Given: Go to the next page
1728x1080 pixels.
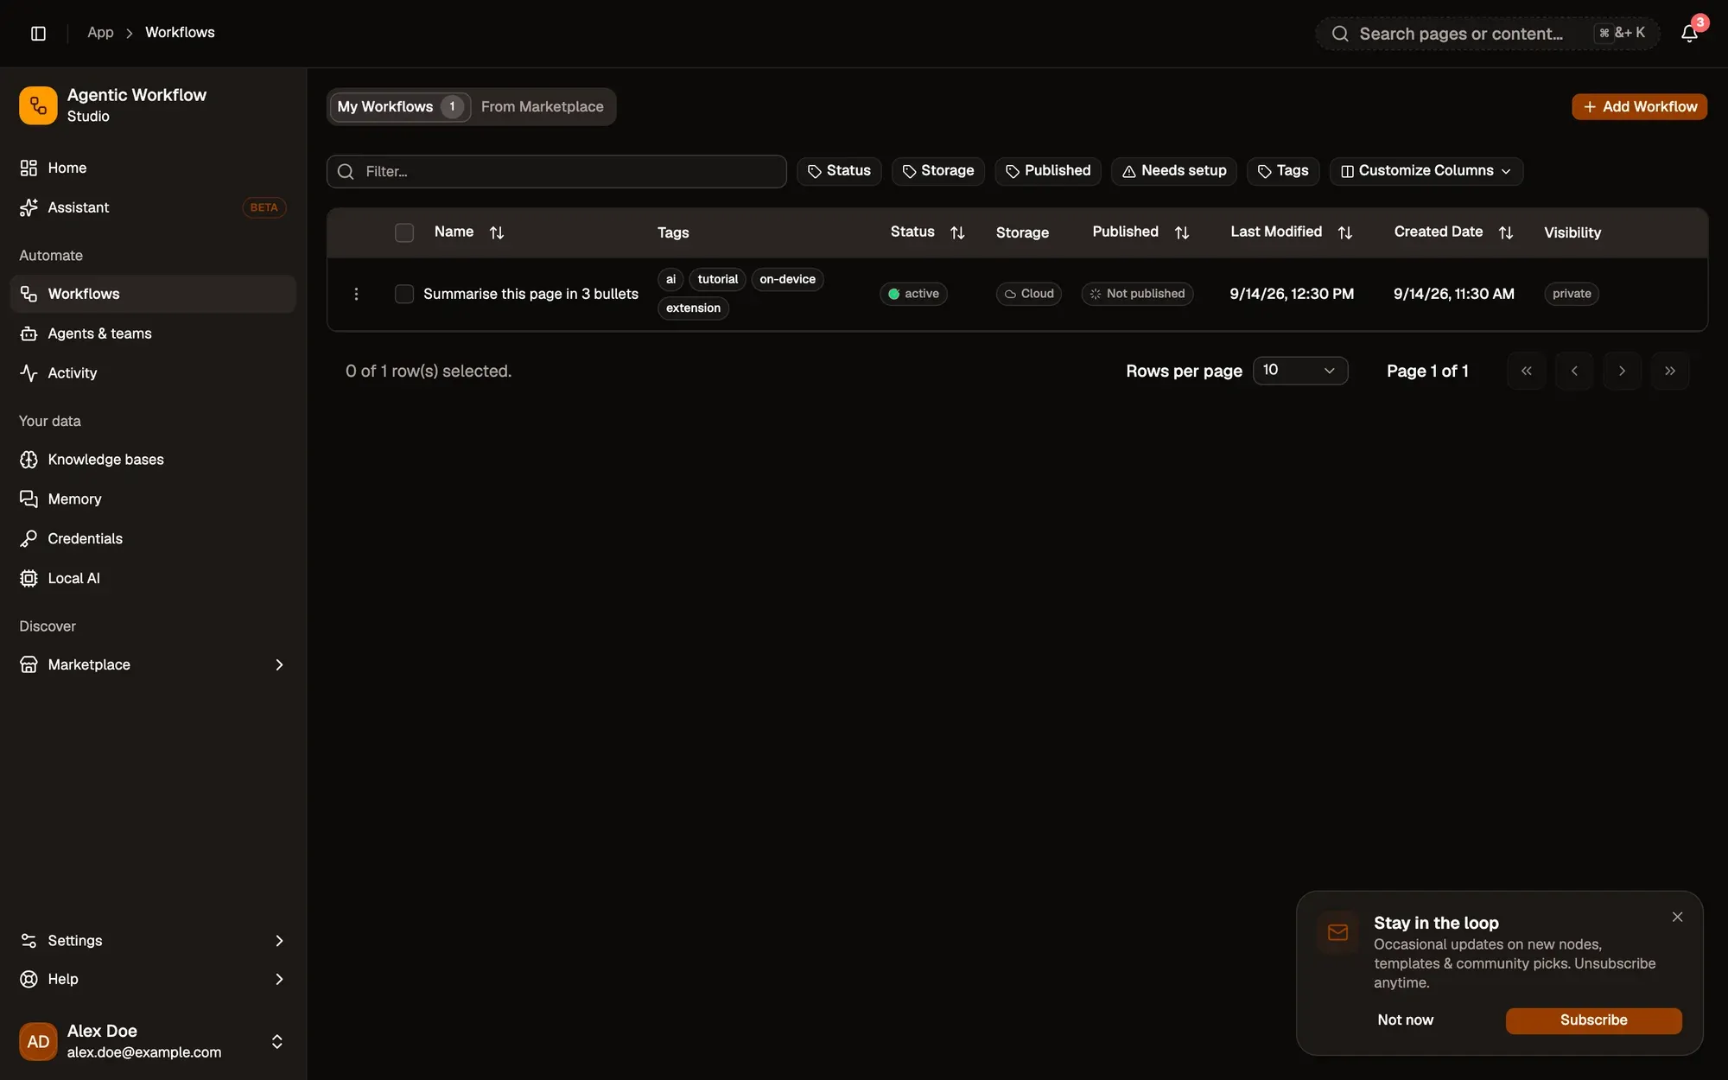Looking at the screenshot, I should (x=1622, y=371).
